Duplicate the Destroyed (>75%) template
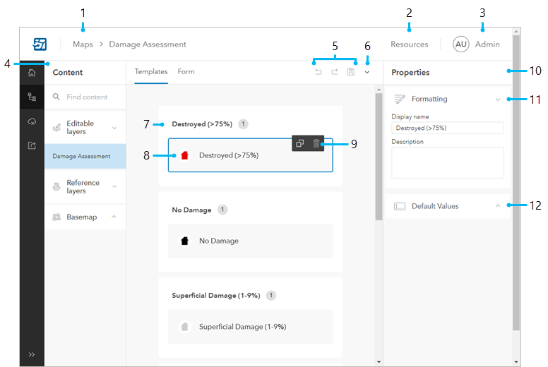Screen dimensions: 548x367 point(300,143)
